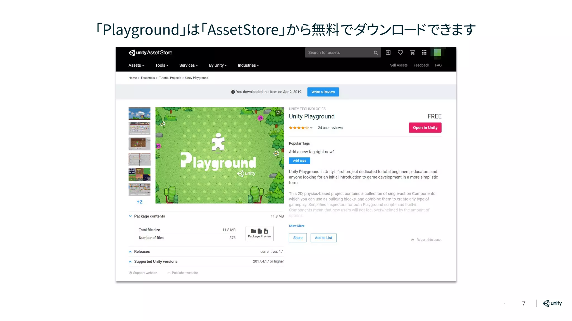Click the Package Preview folder icons
The image size is (572, 321).
(x=259, y=231)
